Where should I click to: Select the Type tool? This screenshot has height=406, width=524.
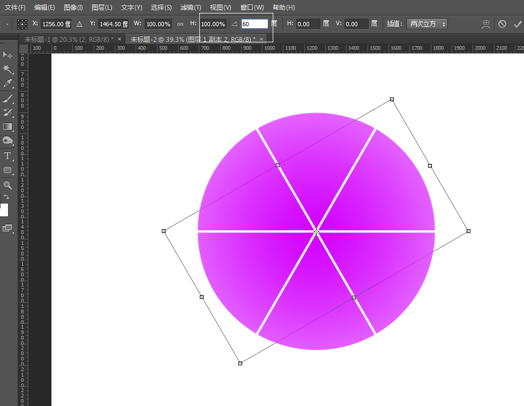click(x=8, y=156)
